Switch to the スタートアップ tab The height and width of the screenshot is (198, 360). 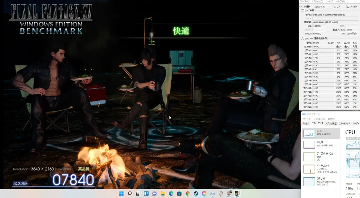point(345,124)
